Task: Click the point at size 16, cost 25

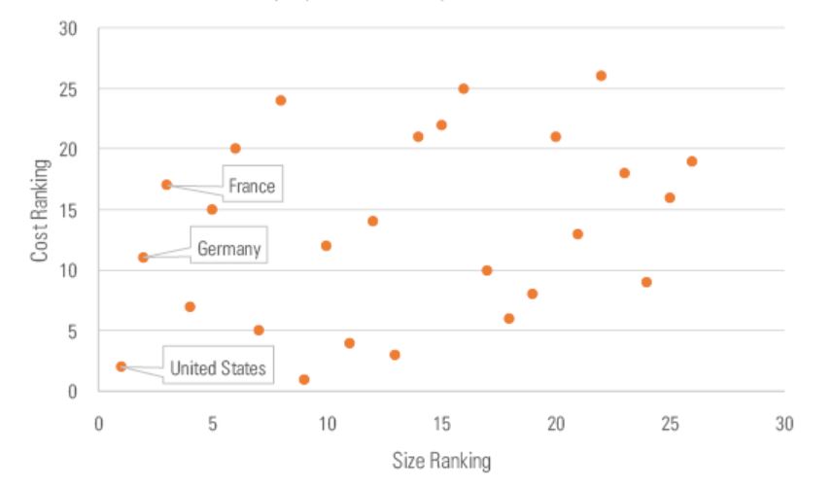Action: point(464,88)
